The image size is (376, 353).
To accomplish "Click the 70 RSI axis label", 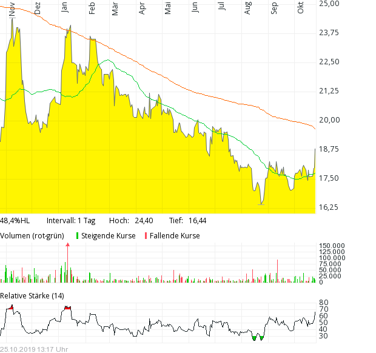I will 323,309.
